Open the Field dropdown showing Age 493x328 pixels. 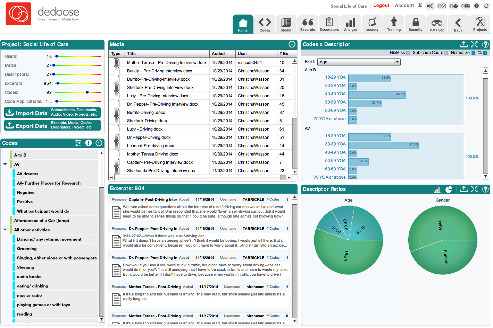(359, 62)
